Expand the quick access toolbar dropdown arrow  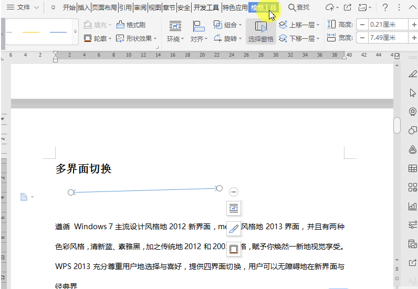click(x=54, y=8)
